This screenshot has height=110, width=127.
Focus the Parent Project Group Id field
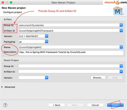[69, 66]
